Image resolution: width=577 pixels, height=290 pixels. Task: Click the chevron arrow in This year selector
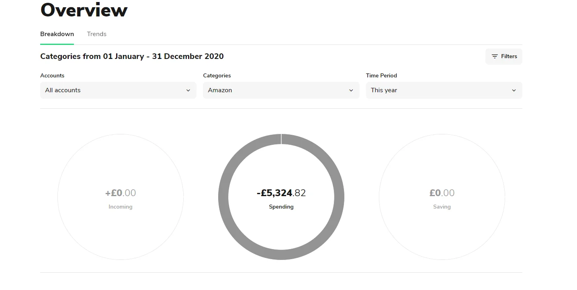point(514,90)
